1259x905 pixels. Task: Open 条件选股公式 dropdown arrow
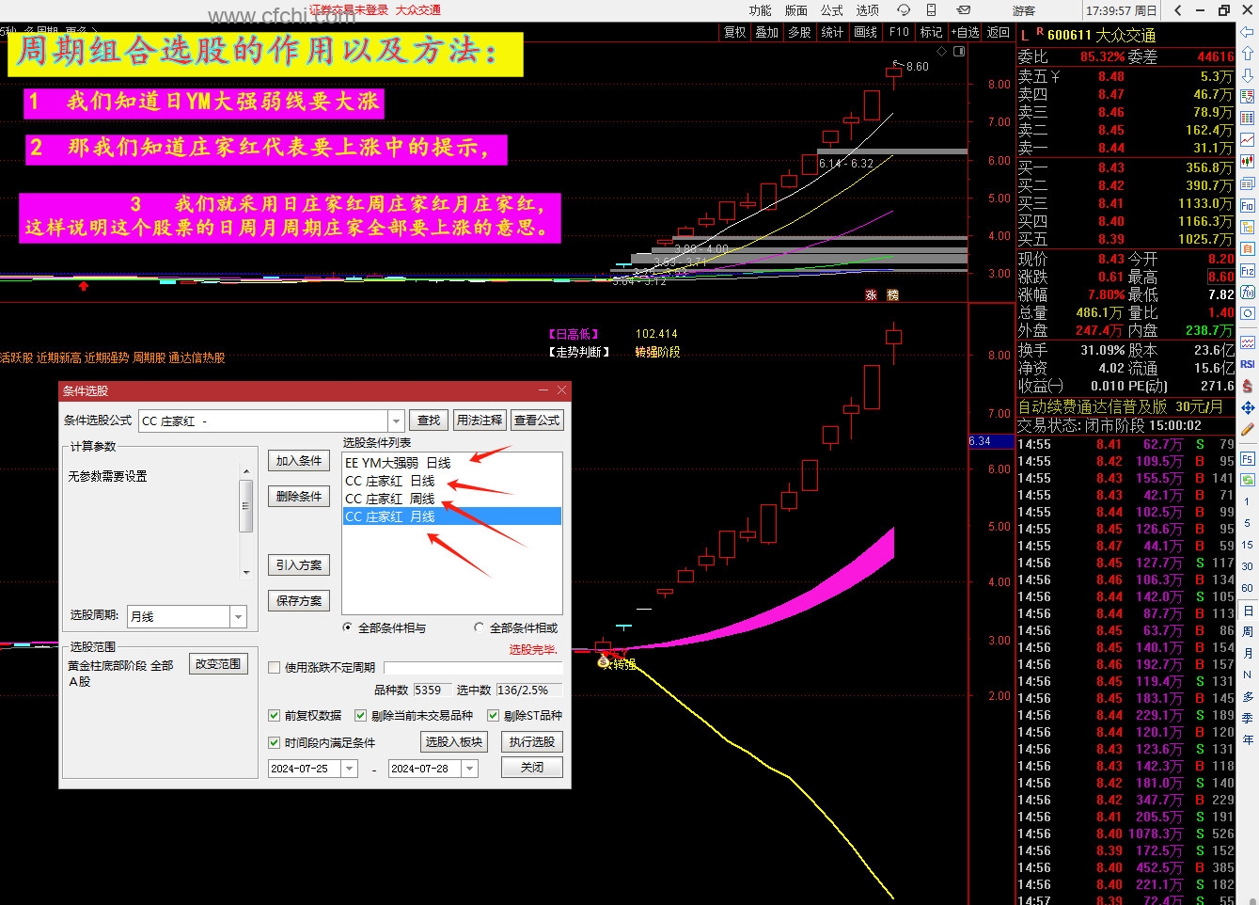pos(396,421)
